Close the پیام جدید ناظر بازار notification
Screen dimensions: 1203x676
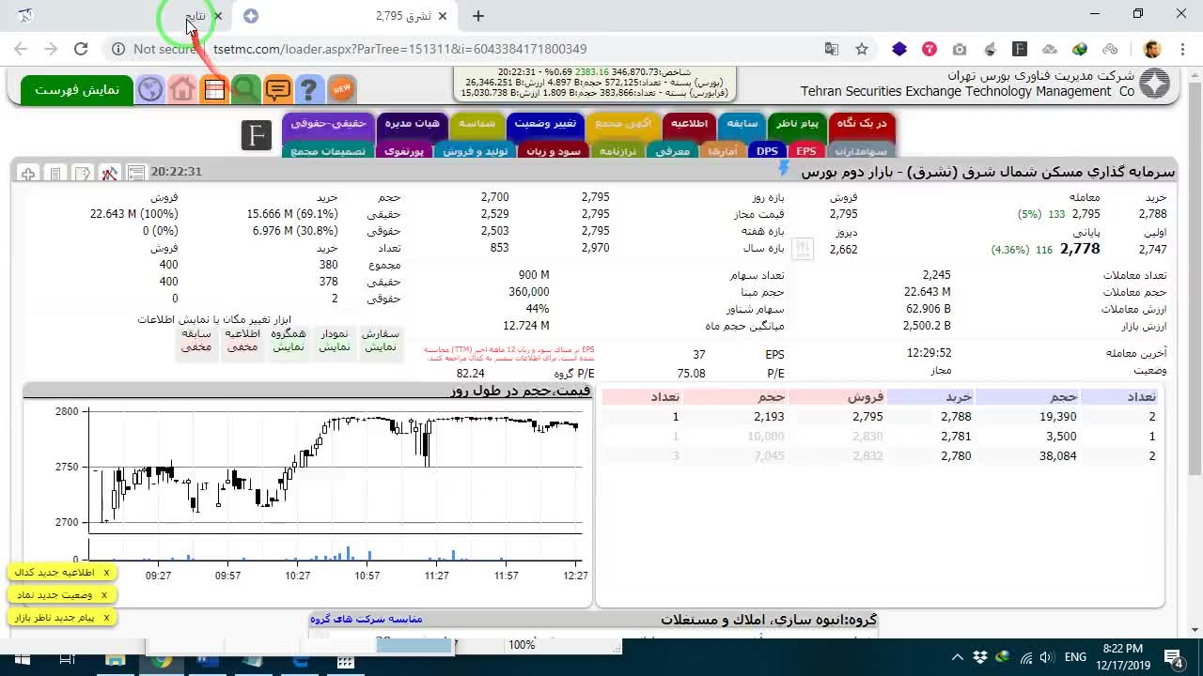tap(106, 617)
